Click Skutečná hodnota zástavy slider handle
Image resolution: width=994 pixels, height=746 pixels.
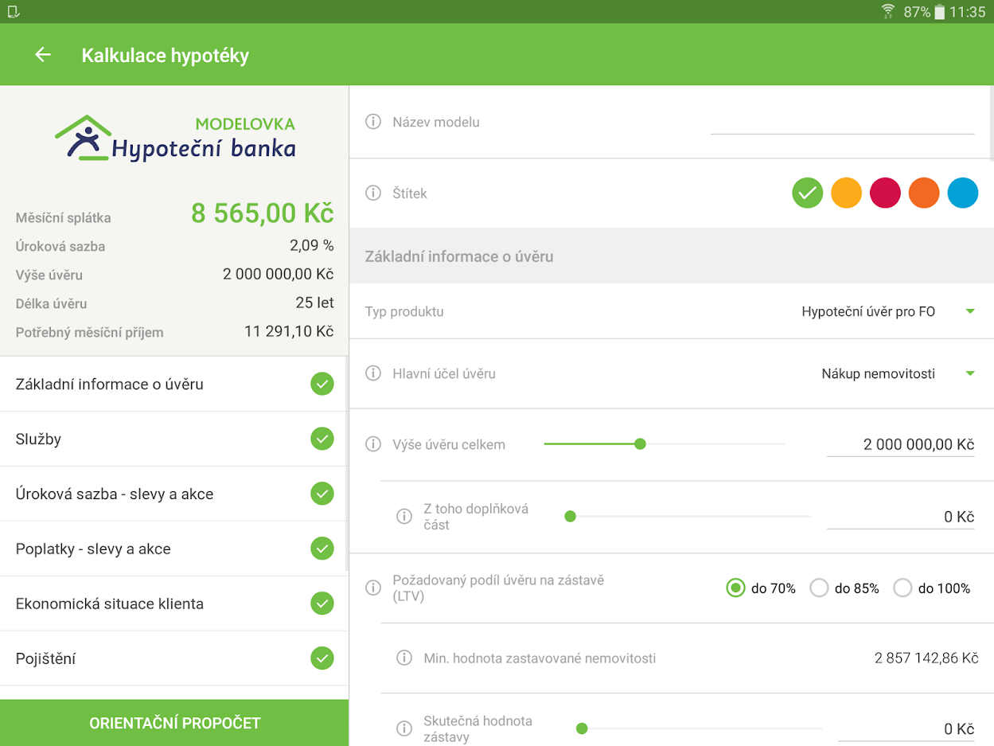pyautogui.click(x=582, y=728)
